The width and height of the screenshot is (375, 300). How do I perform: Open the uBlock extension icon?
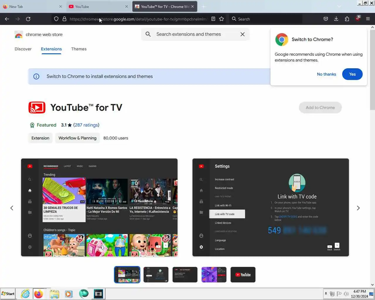(x=357, y=18)
